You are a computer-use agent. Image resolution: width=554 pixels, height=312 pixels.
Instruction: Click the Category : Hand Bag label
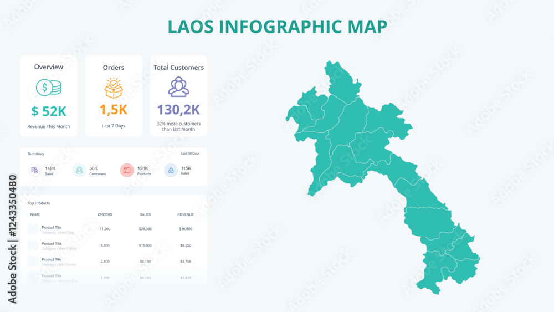coord(58,233)
